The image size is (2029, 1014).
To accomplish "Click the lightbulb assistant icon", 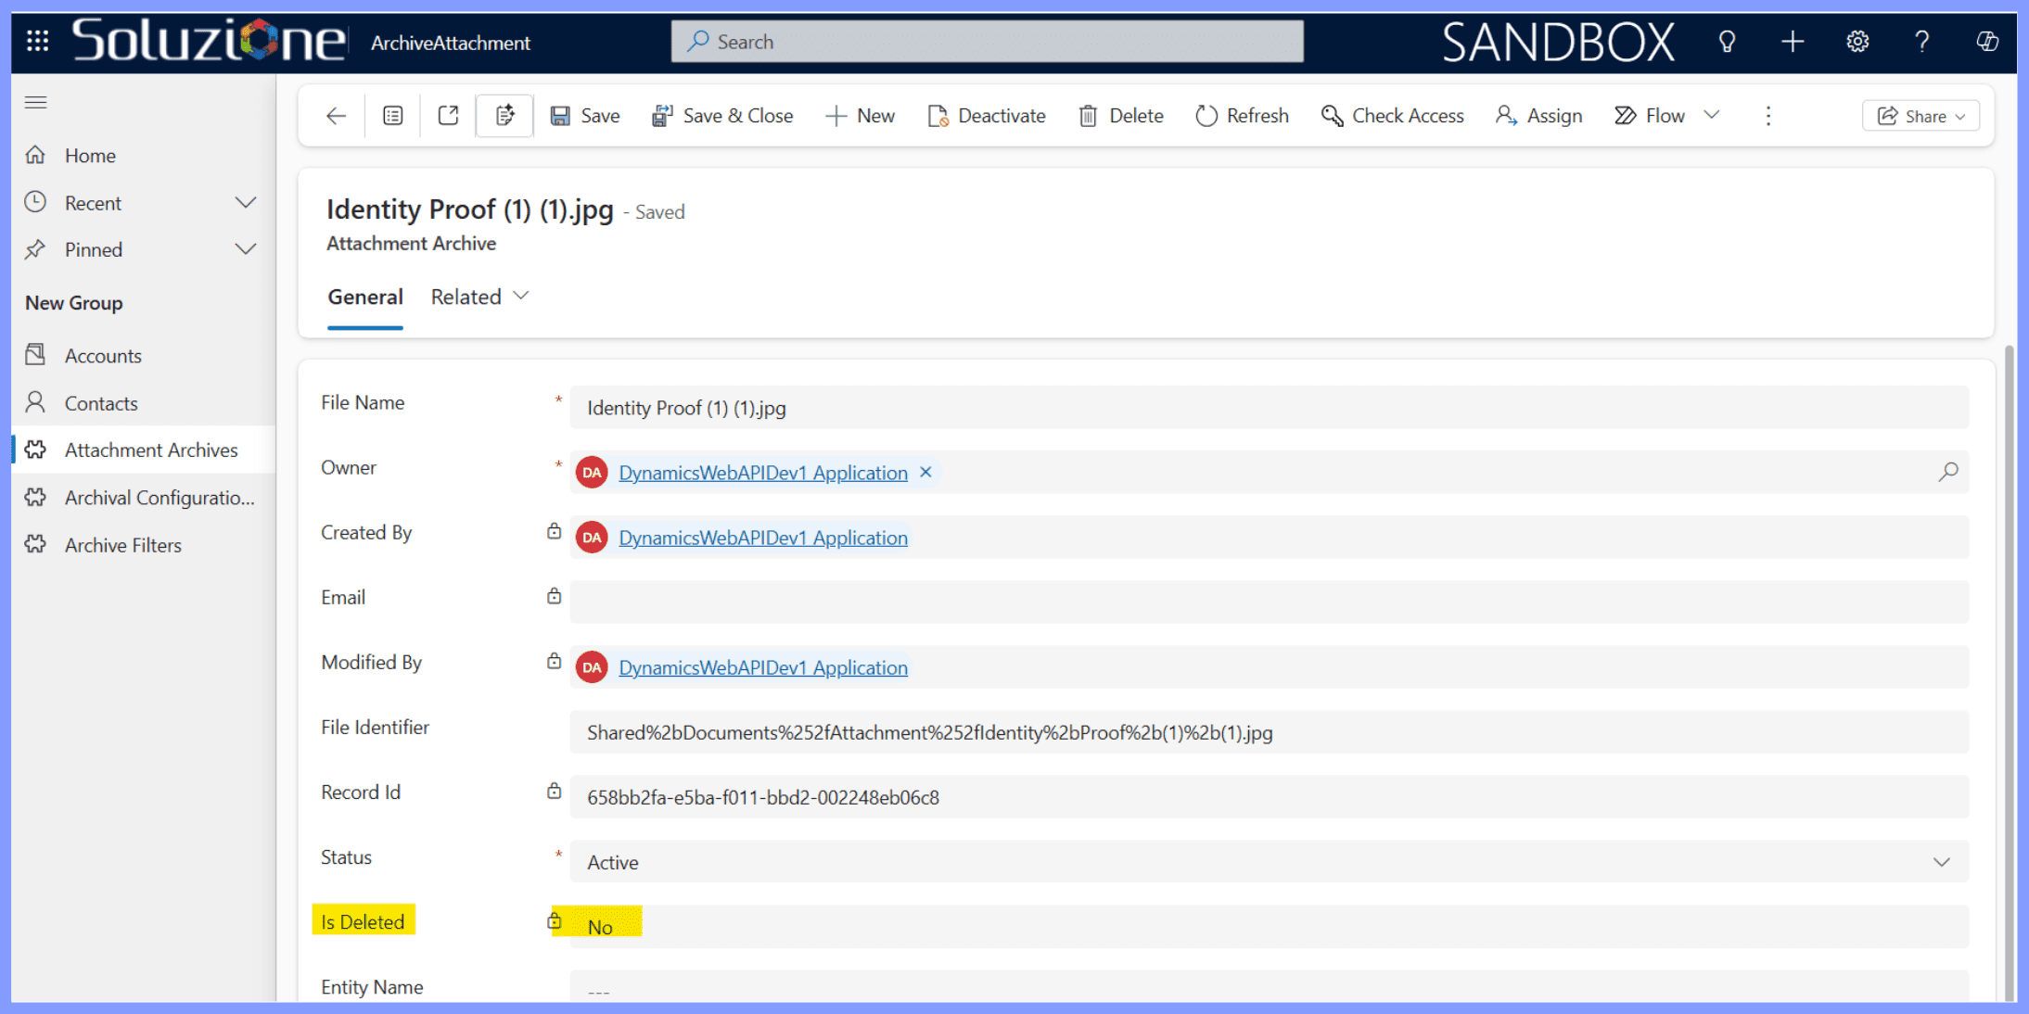I will click(1727, 42).
